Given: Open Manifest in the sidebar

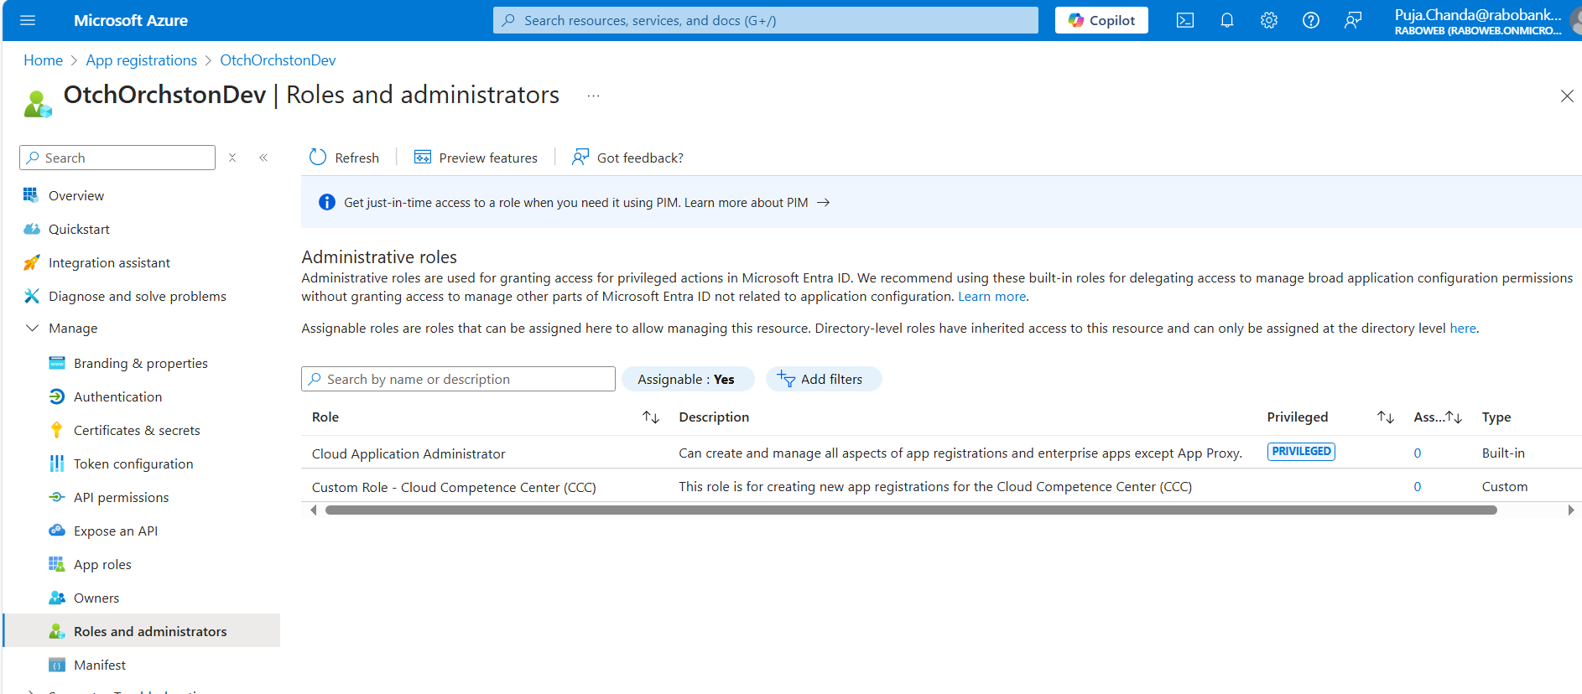Looking at the screenshot, I should coord(100,665).
